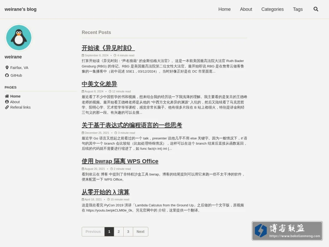Click the calendar icon beside December 25, 2021

click(x=83, y=133)
